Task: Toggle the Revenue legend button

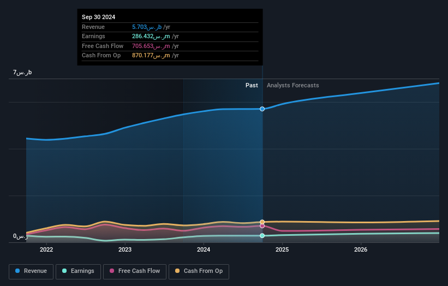Action: click(x=31, y=271)
